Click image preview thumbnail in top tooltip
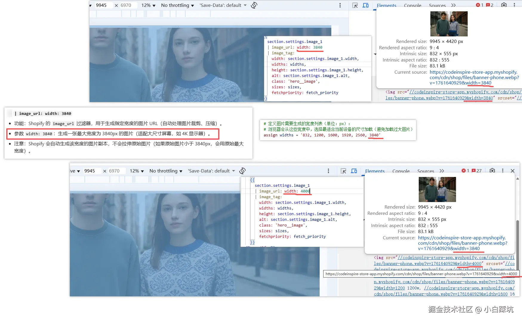This screenshot has width=522, height=322. 449,24
